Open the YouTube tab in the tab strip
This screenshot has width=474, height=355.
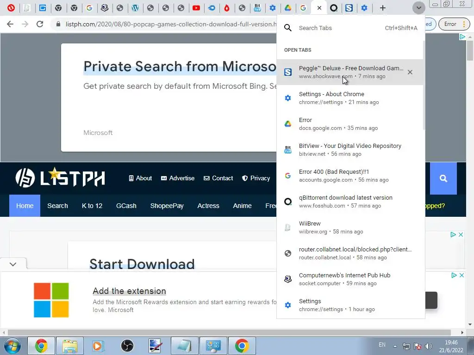(196, 8)
